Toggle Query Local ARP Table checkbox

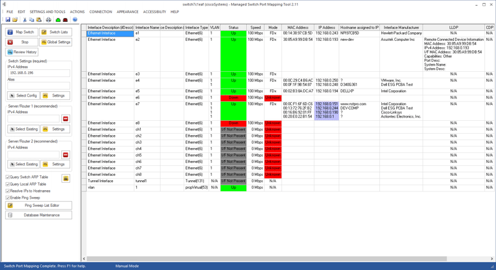pyautogui.click(x=7, y=184)
